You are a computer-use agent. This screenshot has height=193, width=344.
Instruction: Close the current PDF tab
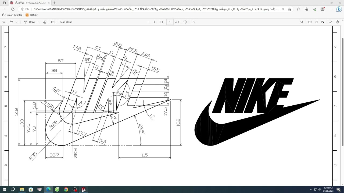point(49,3)
